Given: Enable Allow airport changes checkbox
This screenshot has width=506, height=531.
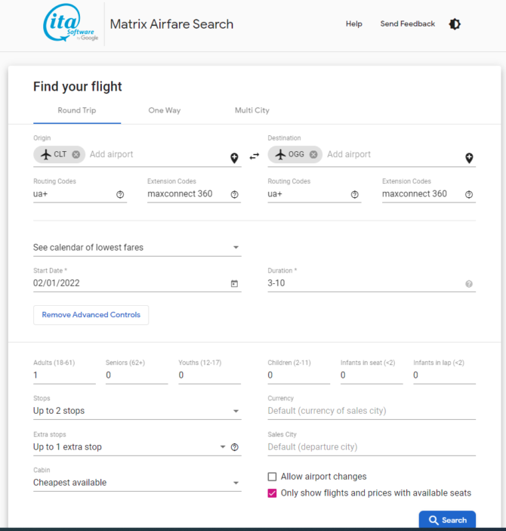Looking at the screenshot, I should tap(272, 477).
